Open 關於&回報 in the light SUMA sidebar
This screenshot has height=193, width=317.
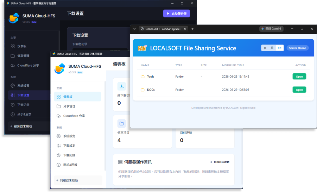(77, 165)
